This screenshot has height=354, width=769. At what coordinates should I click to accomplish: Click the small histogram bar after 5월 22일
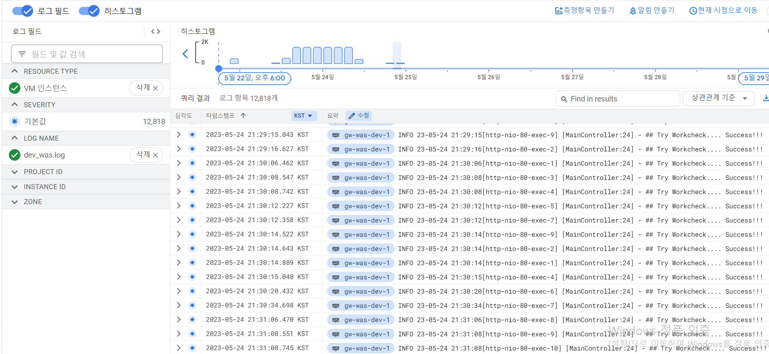tap(234, 61)
